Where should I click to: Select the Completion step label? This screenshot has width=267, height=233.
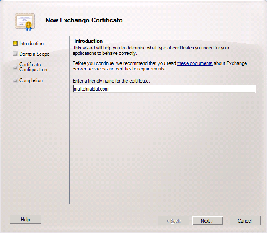31,80
